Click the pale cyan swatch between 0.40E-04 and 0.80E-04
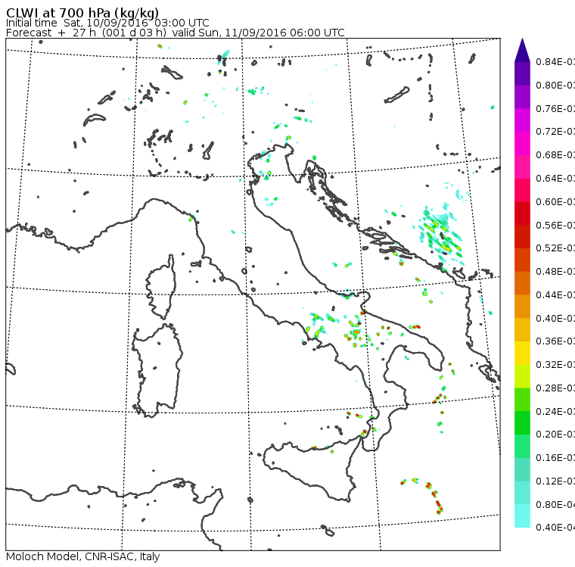Image resolution: width=575 pixels, height=567 pixels. pyautogui.click(x=522, y=516)
